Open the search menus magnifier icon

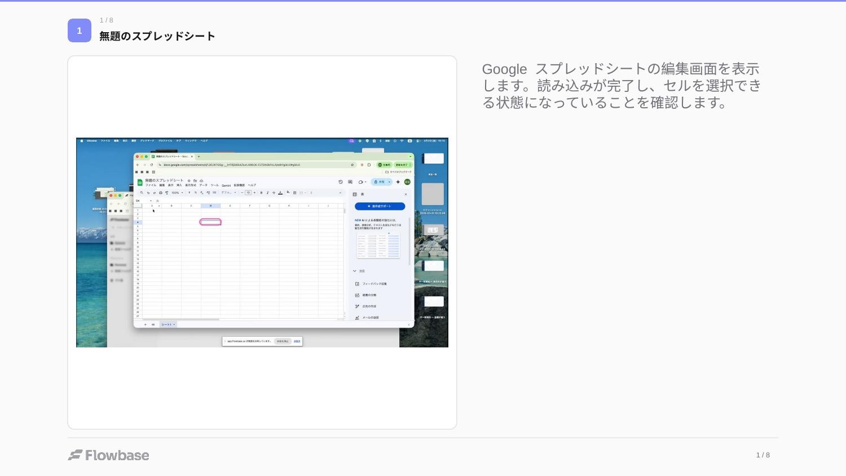click(x=142, y=193)
